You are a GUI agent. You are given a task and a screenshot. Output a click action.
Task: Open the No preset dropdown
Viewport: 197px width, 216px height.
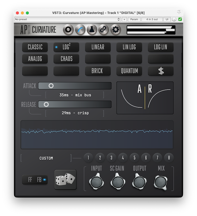coord(67,19)
